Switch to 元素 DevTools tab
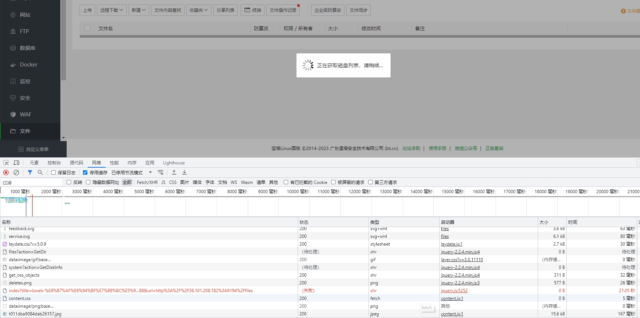Screen dimensions: 640x318 pyautogui.click(x=34, y=163)
